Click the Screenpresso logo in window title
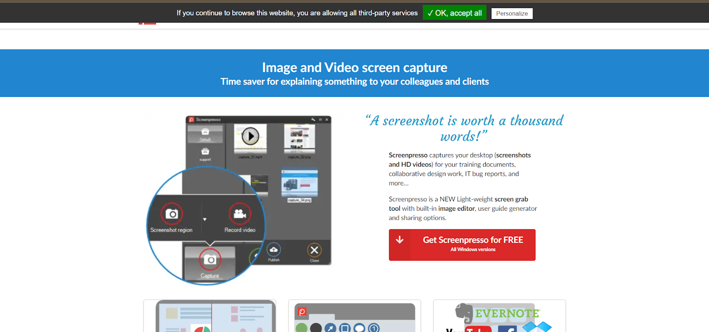Viewport: 709px width, 332px height. (x=191, y=120)
